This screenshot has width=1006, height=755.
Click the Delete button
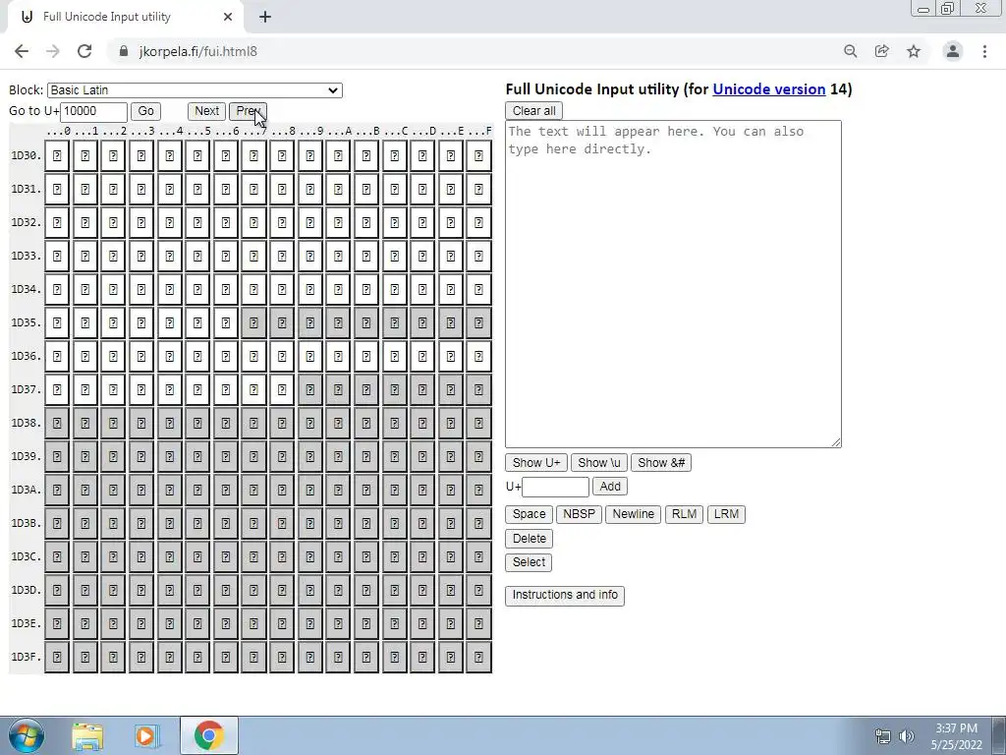(530, 539)
